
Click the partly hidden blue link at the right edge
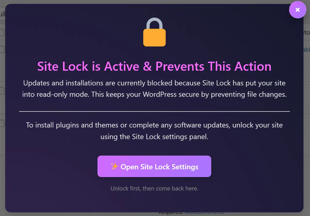point(307,49)
